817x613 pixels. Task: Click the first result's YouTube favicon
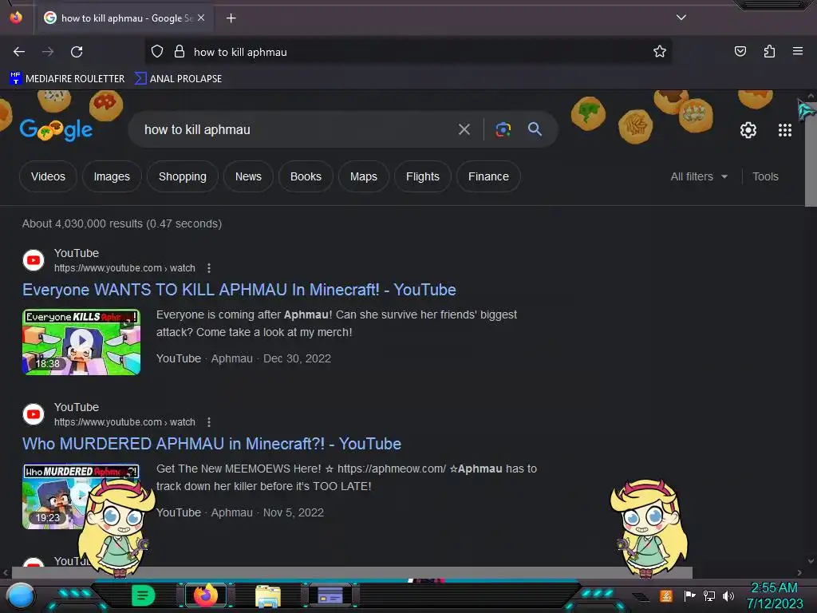tap(34, 260)
